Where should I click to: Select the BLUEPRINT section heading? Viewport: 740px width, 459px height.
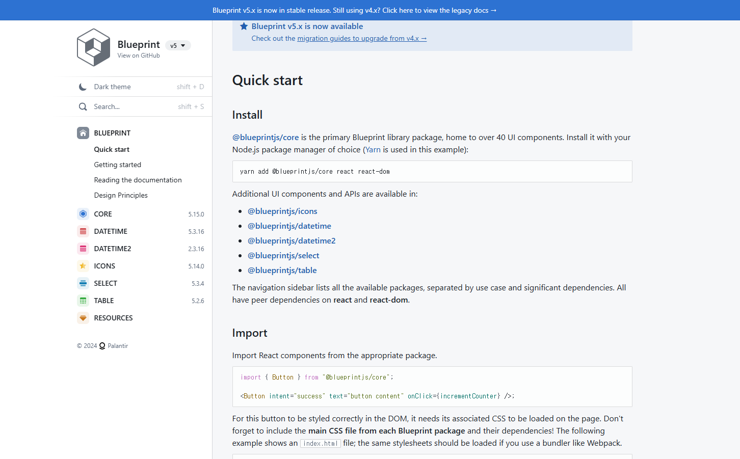pyautogui.click(x=112, y=133)
